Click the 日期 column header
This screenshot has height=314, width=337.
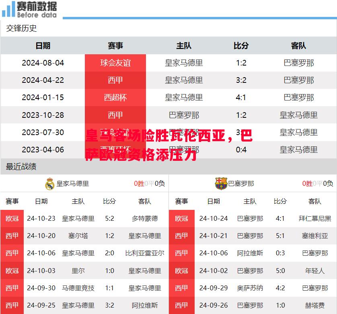pos(44,46)
